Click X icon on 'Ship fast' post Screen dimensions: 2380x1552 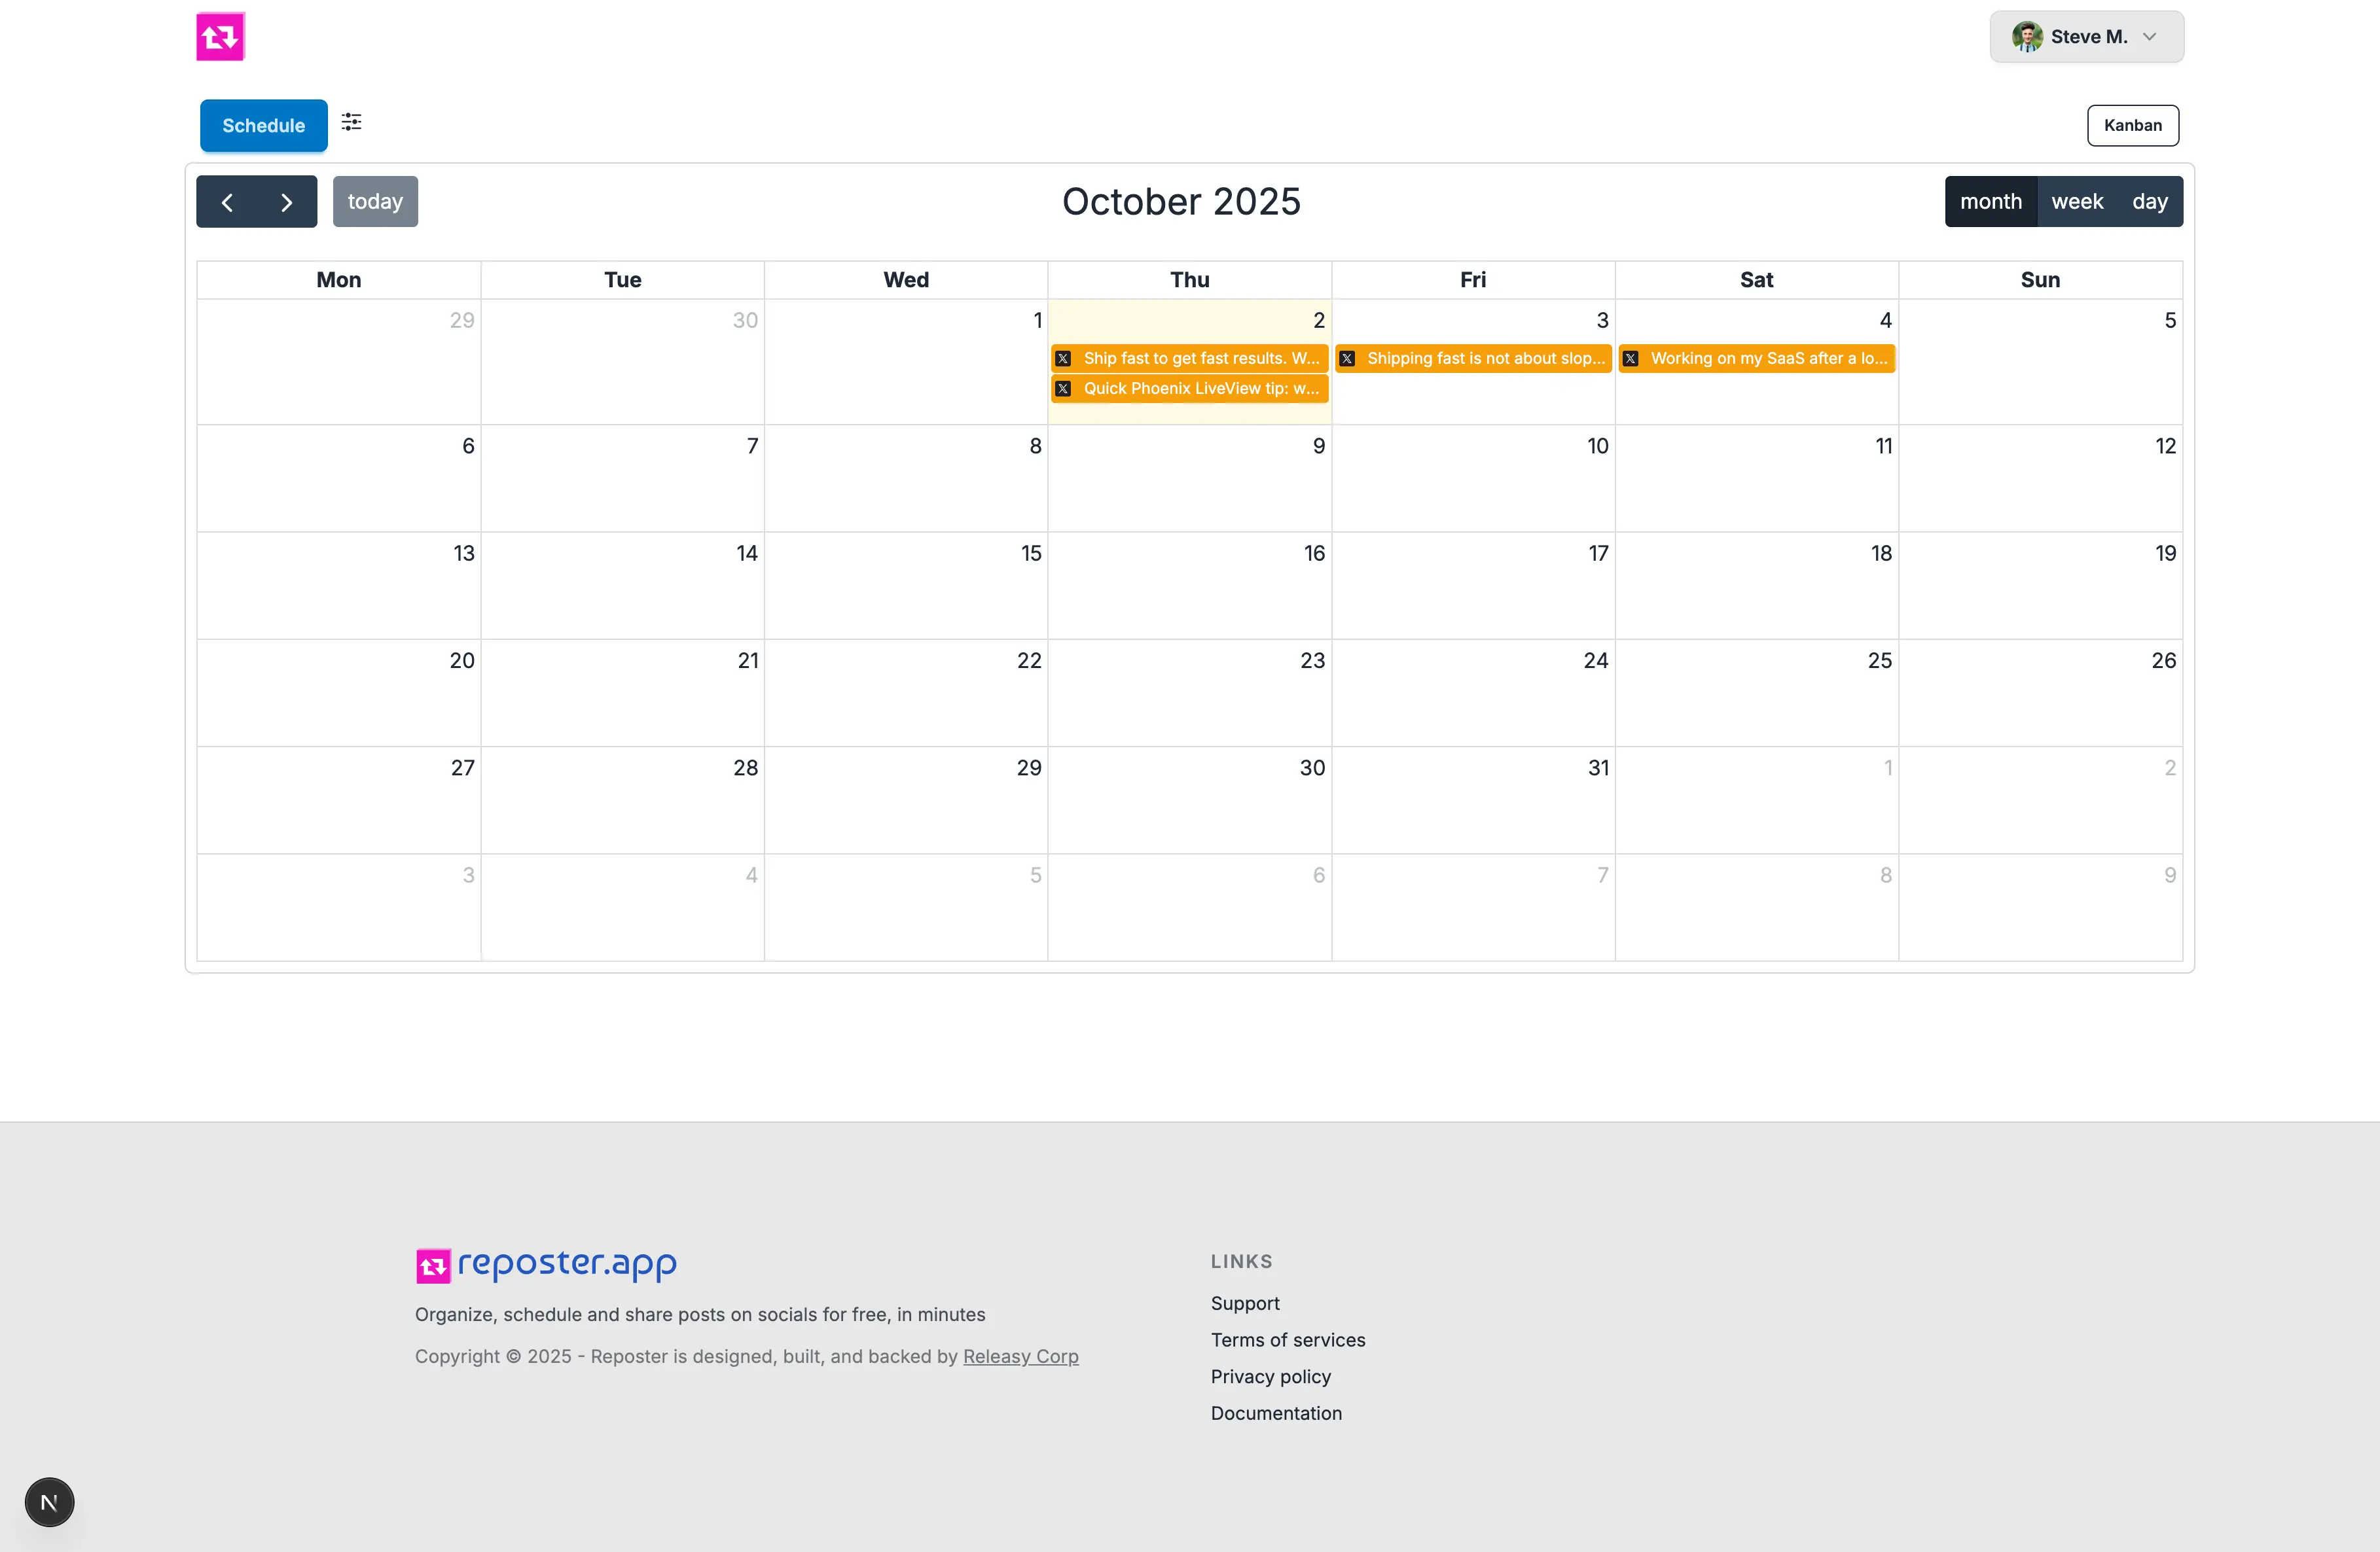tap(1064, 359)
